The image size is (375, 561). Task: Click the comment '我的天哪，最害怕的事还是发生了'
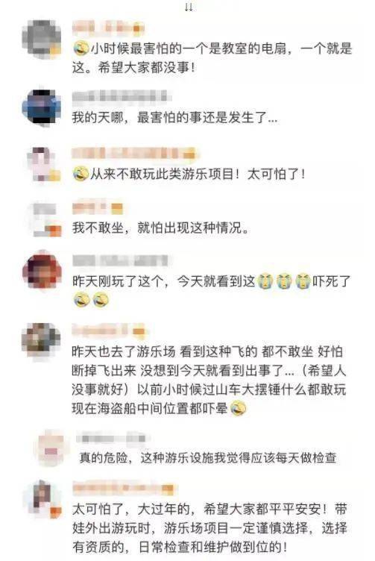click(x=174, y=117)
